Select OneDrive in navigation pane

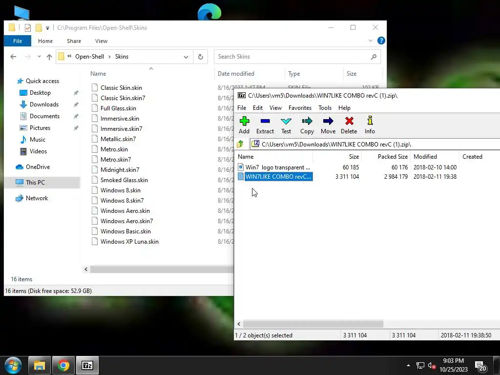pyautogui.click(x=38, y=167)
